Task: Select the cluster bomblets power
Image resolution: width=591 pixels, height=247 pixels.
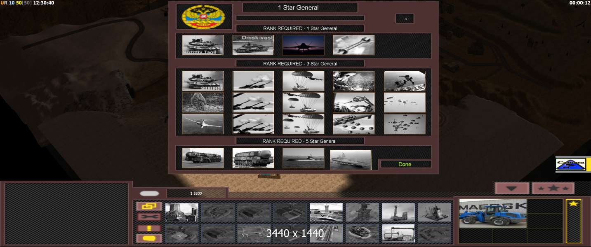Action: pos(354,124)
